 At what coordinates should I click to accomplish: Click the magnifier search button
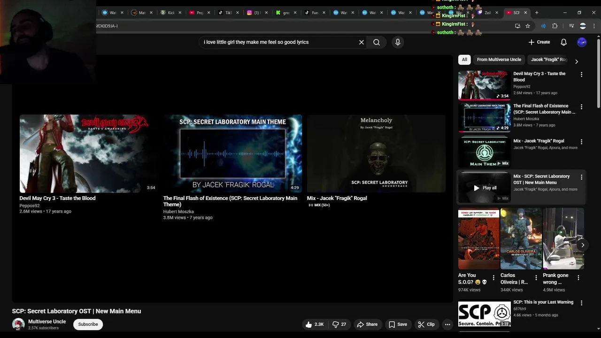click(x=377, y=42)
